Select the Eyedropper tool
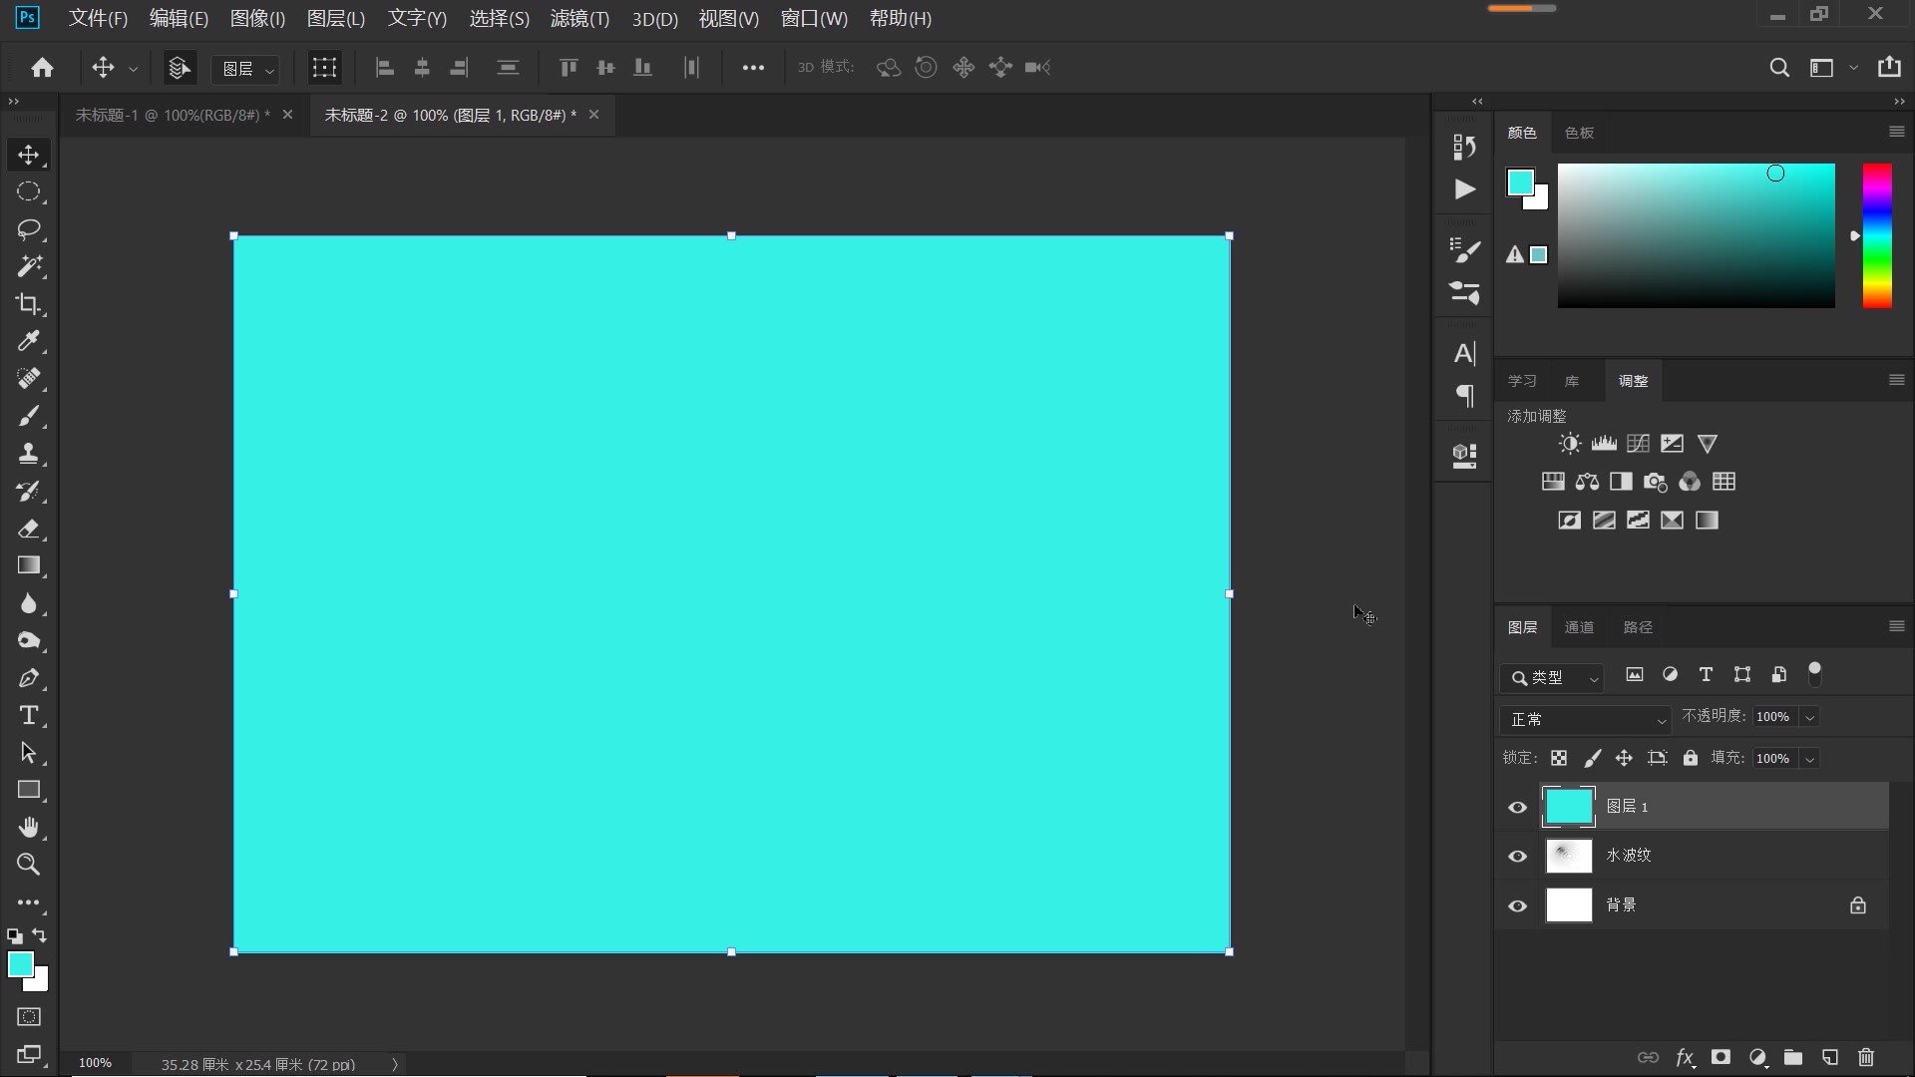The image size is (1915, 1077). (28, 341)
